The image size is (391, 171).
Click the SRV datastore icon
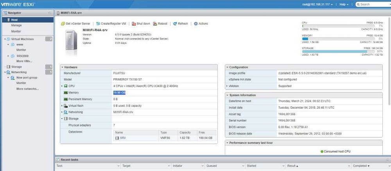[x=117, y=138]
